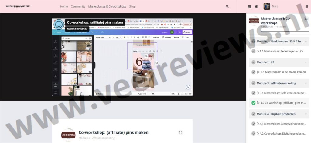
Task: Click the smiley avatar icon on the video
Action: coord(59,24)
